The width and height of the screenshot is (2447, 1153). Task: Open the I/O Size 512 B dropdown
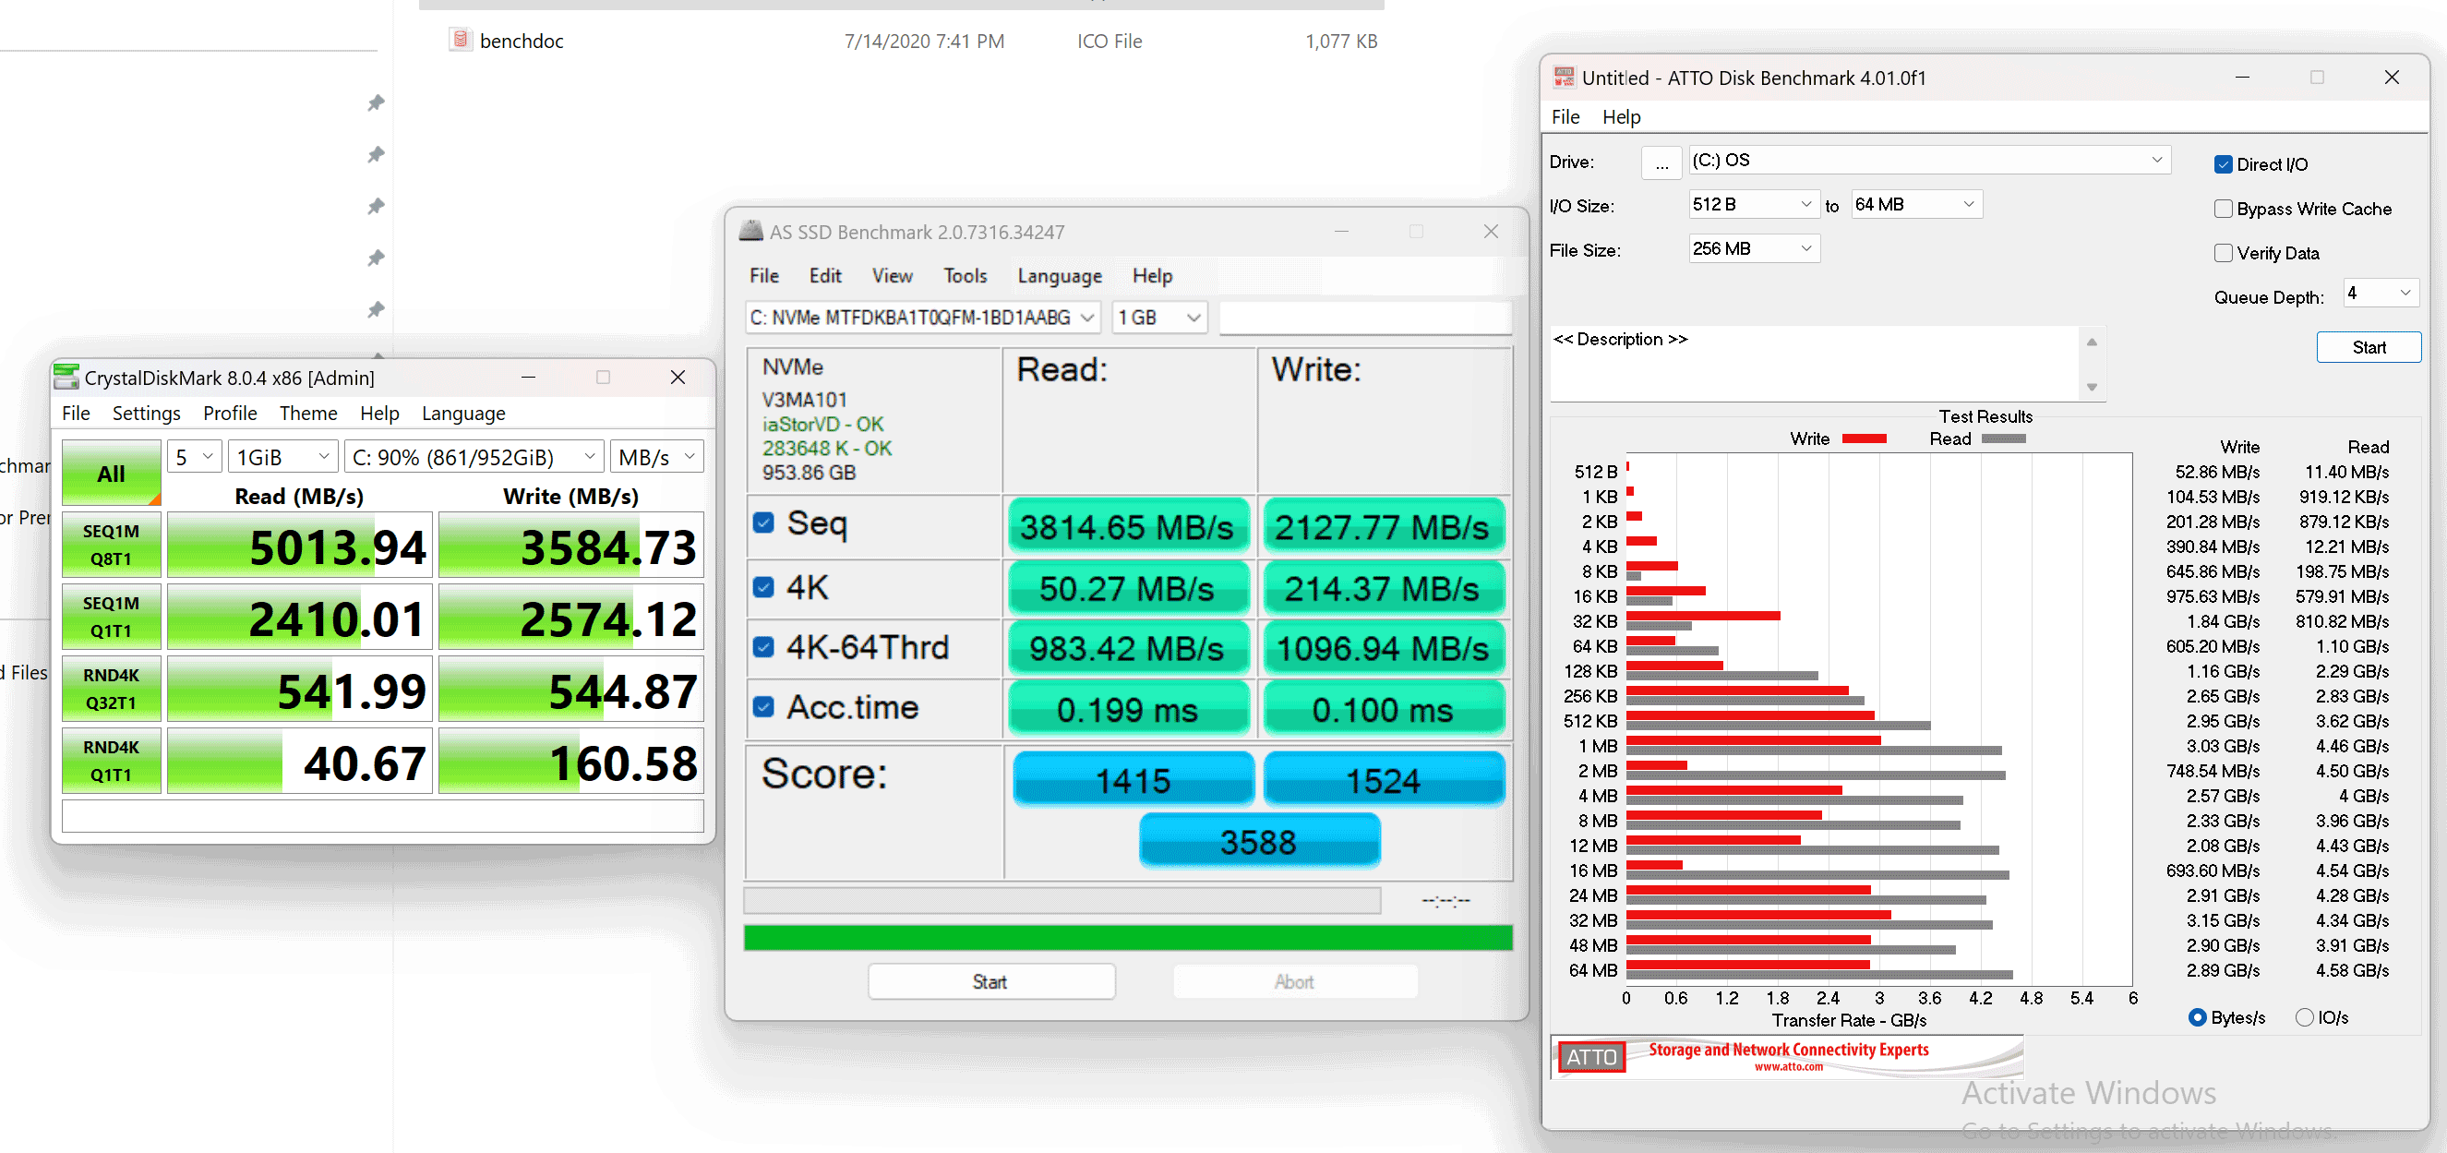1754,204
